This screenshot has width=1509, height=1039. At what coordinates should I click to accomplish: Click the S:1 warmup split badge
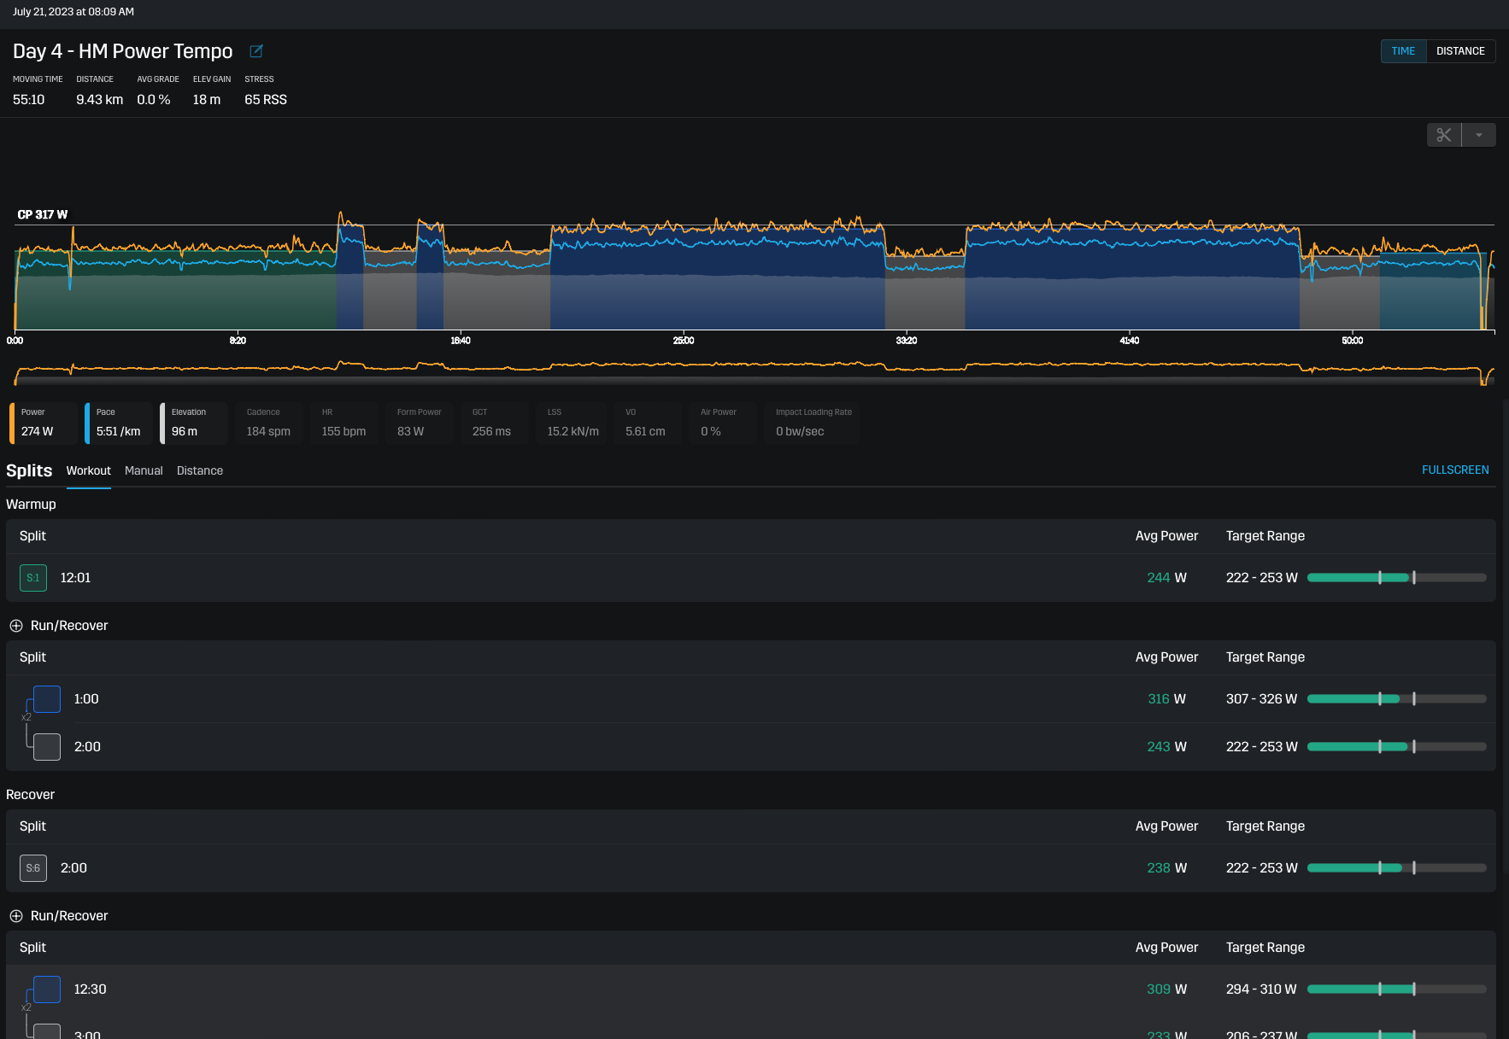click(33, 578)
